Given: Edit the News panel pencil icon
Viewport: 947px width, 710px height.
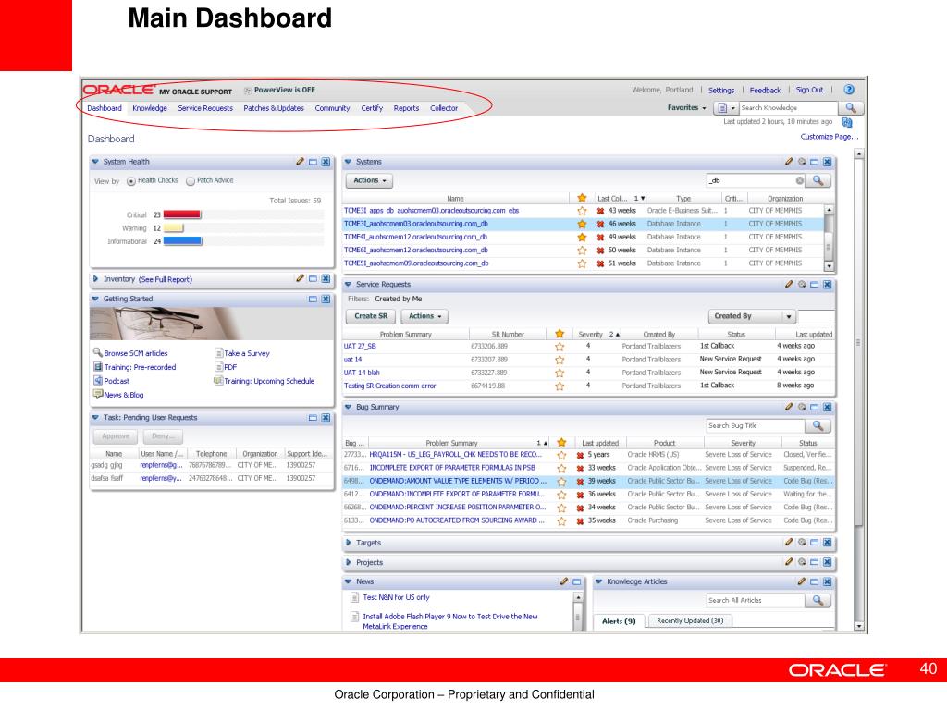Looking at the screenshot, I should 563,582.
